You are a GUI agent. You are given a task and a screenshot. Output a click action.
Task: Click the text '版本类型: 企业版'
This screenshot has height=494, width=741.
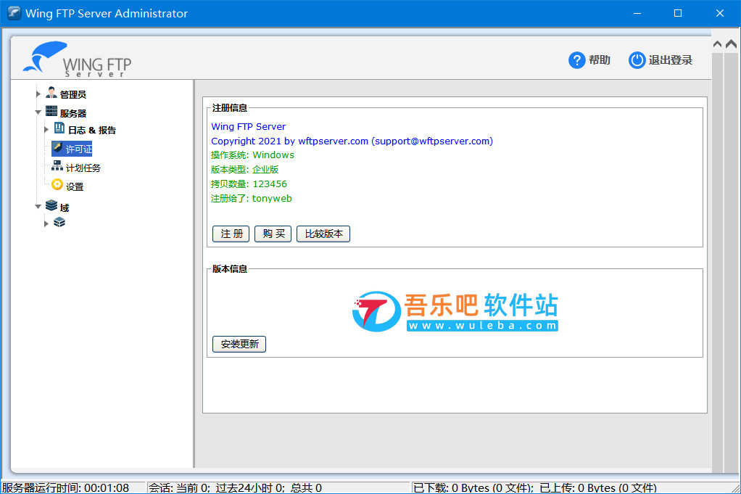245,169
